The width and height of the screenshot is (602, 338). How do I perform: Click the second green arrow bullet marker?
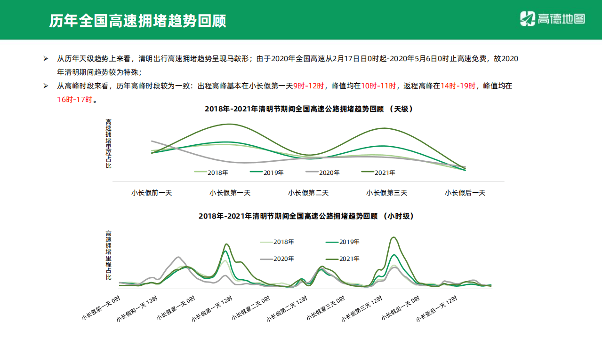pos(45,86)
